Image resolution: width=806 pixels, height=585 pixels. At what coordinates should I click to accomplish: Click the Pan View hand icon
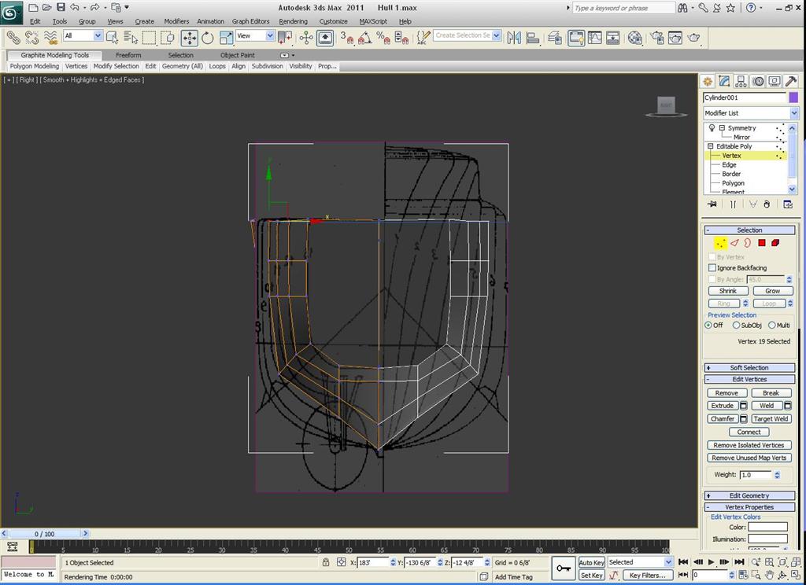[770, 575]
